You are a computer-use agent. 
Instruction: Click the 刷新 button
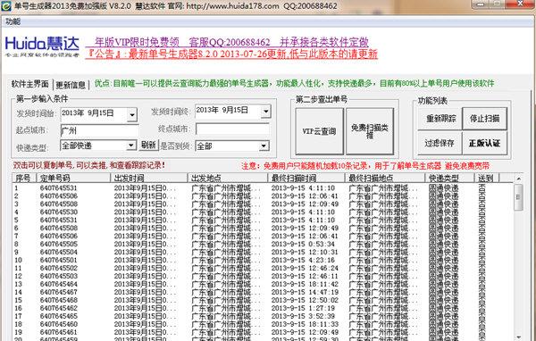pos(148,145)
